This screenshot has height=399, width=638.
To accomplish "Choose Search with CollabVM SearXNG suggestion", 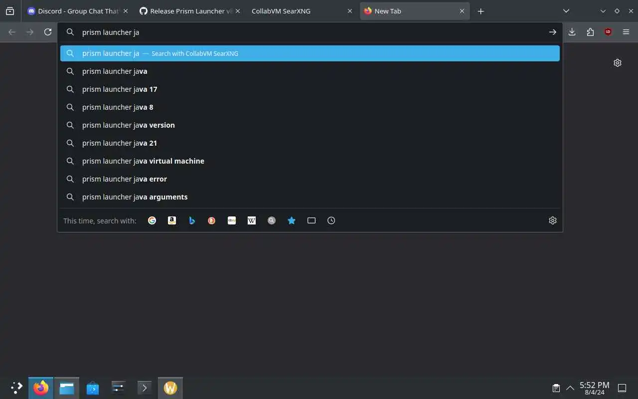I will 310,53.
